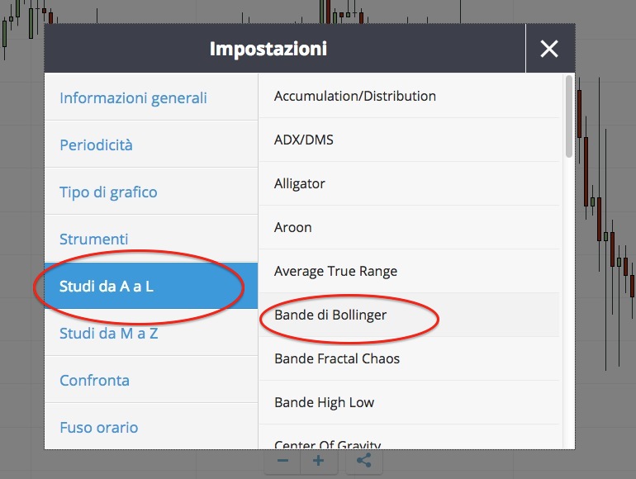This screenshot has height=479, width=636.
Task: Click the share icon below dialog
Action: (363, 461)
